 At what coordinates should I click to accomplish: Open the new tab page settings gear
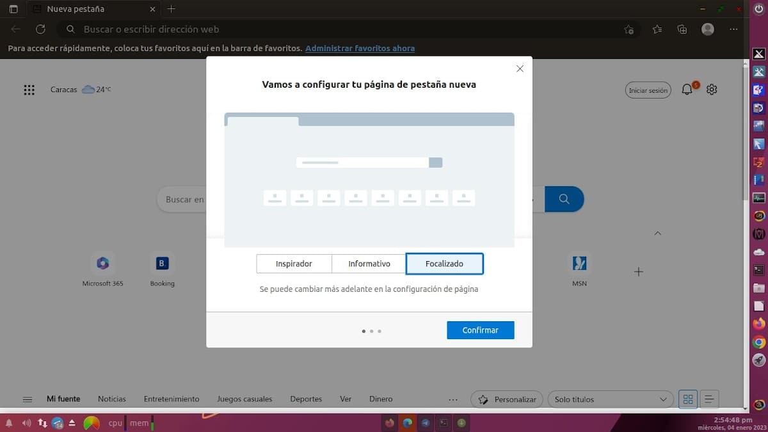(x=712, y=90)
